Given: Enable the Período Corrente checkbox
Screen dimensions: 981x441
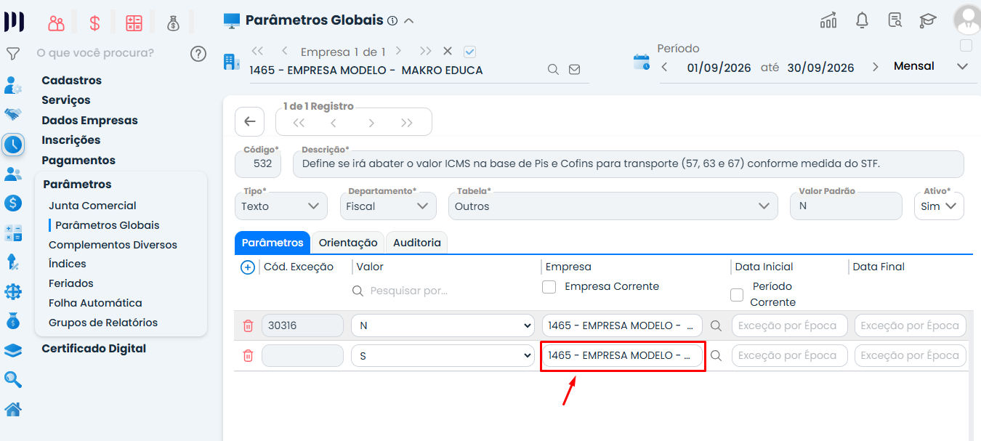Looking at the screenshot, I should (x=737, y=295).
